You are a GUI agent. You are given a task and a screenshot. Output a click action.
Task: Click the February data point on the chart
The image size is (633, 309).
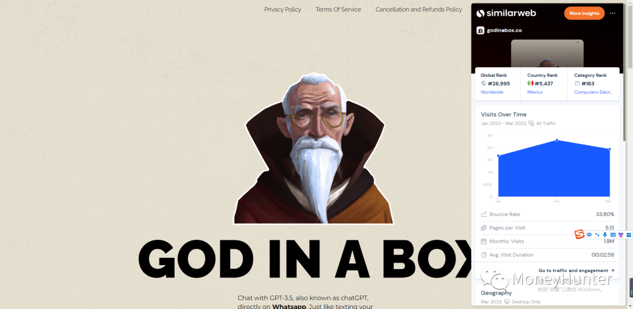pos(557,140)
